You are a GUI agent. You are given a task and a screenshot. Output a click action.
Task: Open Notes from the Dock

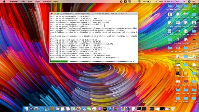62,109
